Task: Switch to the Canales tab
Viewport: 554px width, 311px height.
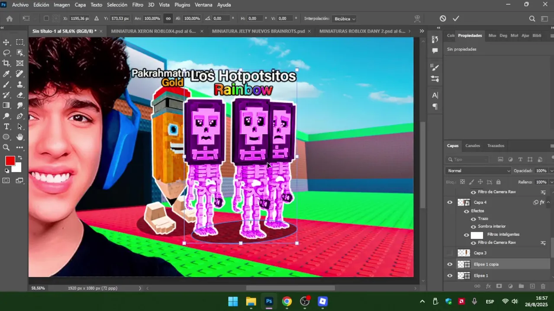Action: pyautogui.click(x=473, y=146)
